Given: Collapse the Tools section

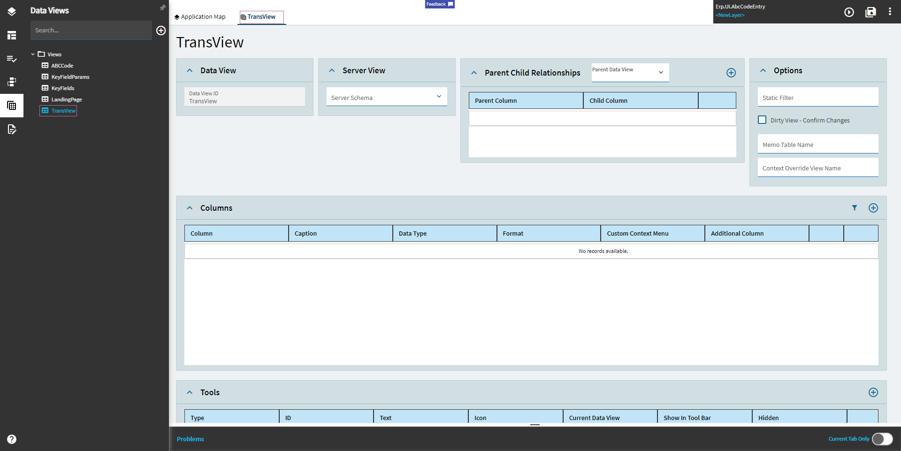Looking at the screenshot, I should [190, 392].
